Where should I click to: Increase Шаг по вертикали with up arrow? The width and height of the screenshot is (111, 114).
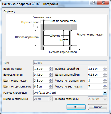pos(51,80)
